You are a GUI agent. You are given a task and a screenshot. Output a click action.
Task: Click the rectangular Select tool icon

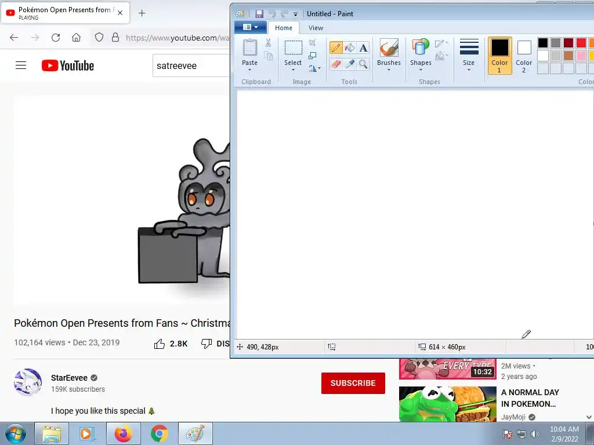(293, 48)
